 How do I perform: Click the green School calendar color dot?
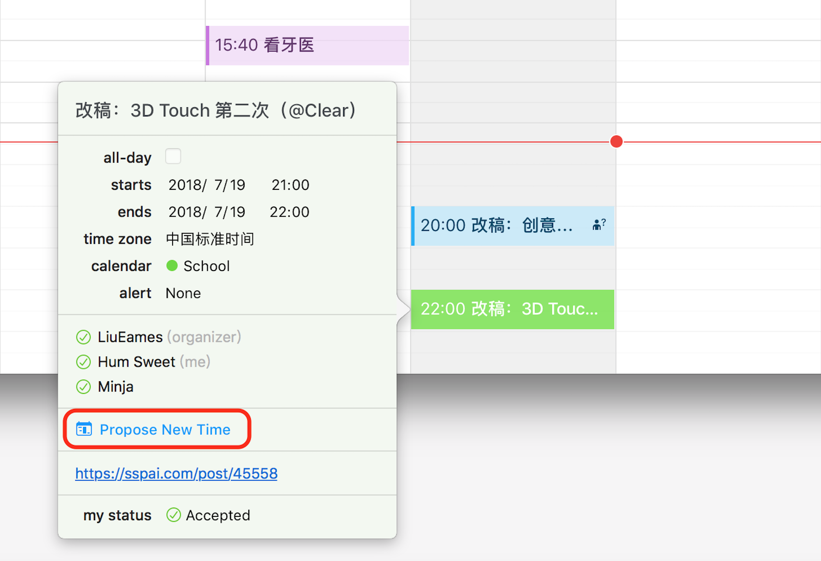point(172,266)
